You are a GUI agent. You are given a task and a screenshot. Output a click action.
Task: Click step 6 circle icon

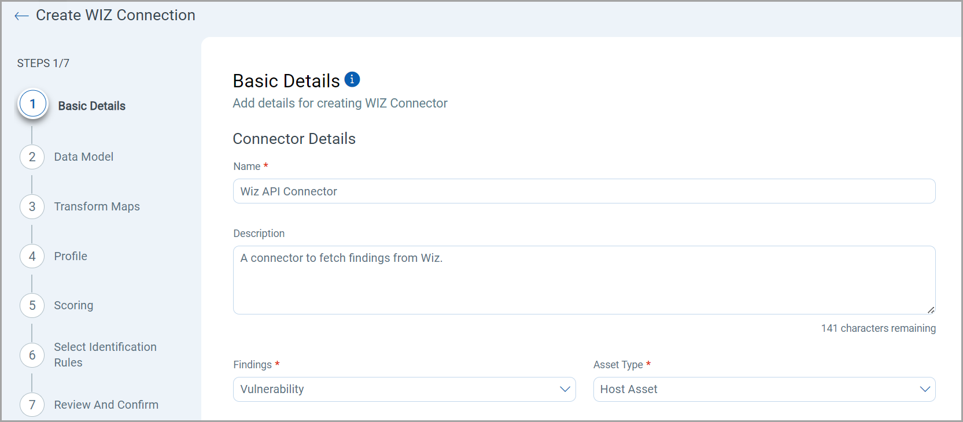(x=32, y=356)
